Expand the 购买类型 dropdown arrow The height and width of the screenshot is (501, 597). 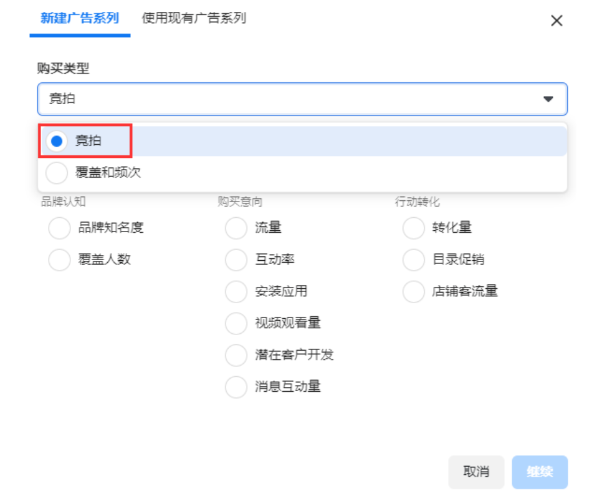pyautogui.click(x=548, y=99)
